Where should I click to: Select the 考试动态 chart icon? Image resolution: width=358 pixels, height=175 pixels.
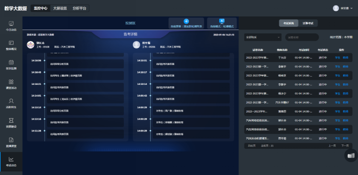tap(11, 159)
